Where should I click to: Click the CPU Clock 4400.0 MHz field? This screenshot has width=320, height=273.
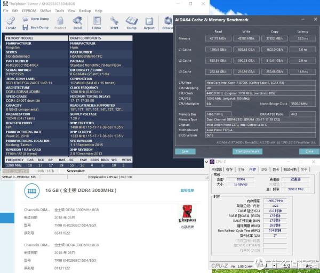(260, 93)
